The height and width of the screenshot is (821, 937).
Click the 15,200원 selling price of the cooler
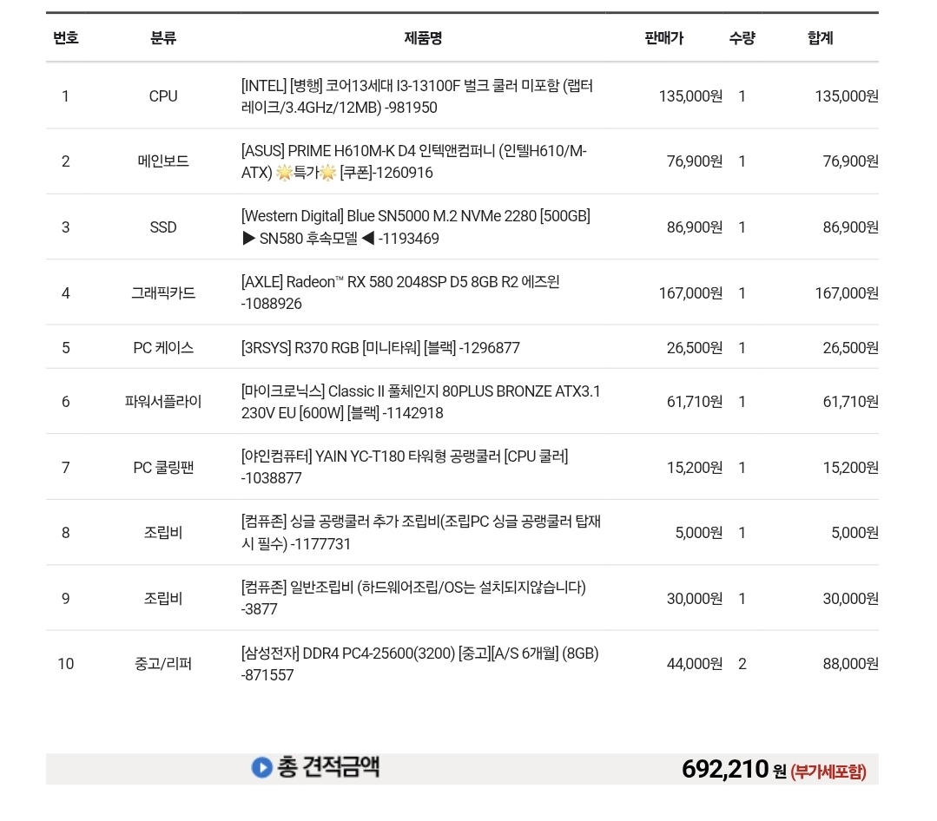coord(695,468)
